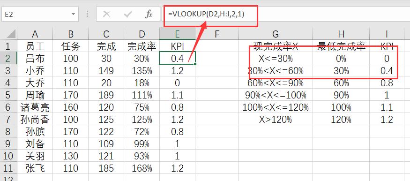Select column B header

(71, 34)
